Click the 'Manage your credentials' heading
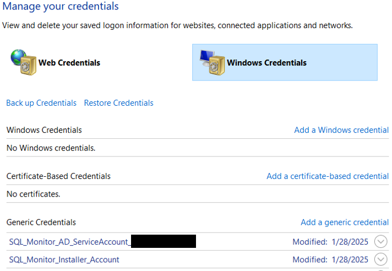Screen dimensions: 392x271 (x=61, y=6)
